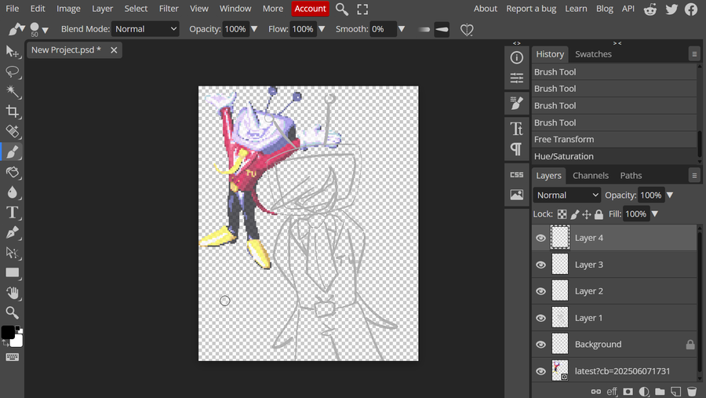Viewport: 706px width, 398px height.
Task: Click the symmetry heart icon
Action: coord(467,30)
